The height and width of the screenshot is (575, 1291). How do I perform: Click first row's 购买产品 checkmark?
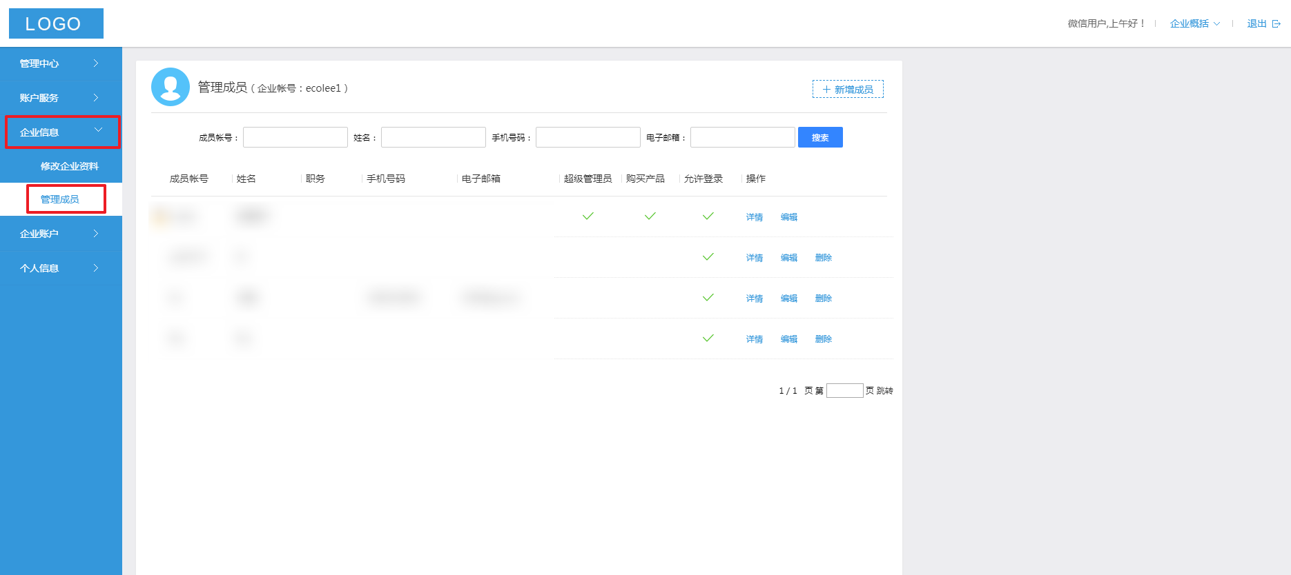650,216
